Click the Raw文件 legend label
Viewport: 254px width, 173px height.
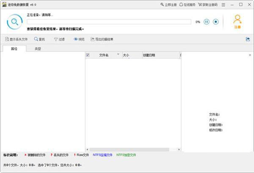(x=83, y=155)
